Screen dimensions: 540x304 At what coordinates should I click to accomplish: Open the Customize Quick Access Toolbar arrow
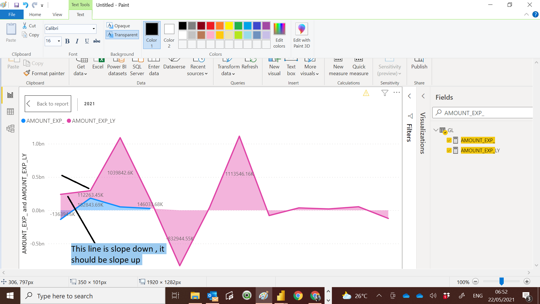point(42,5)
